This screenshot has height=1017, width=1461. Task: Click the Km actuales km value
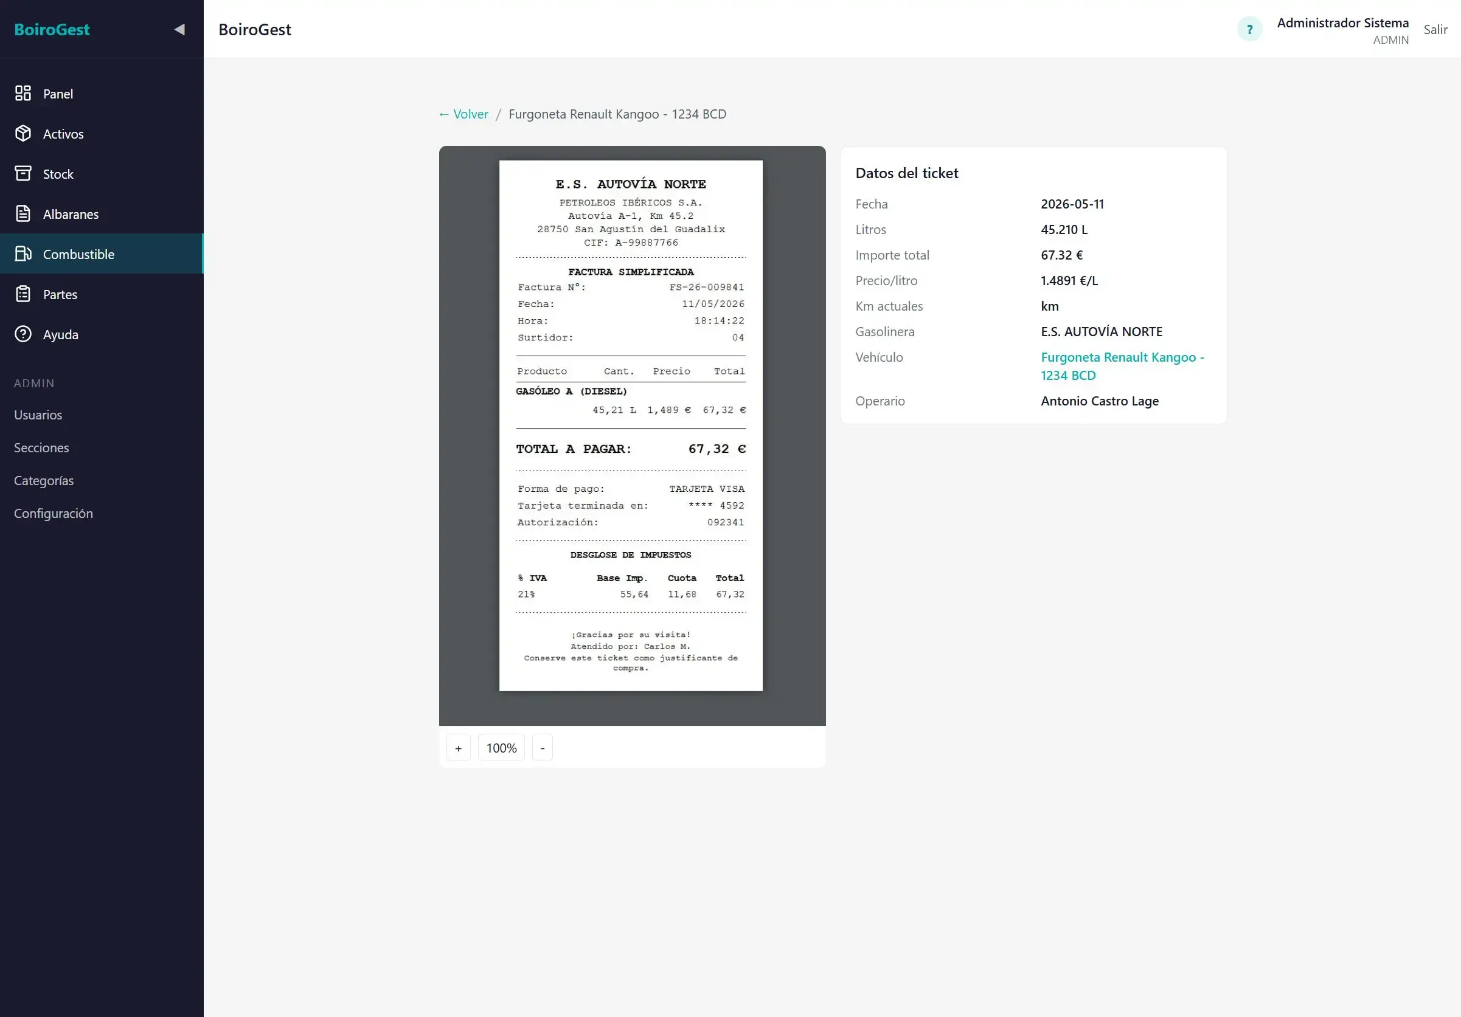1050,306
